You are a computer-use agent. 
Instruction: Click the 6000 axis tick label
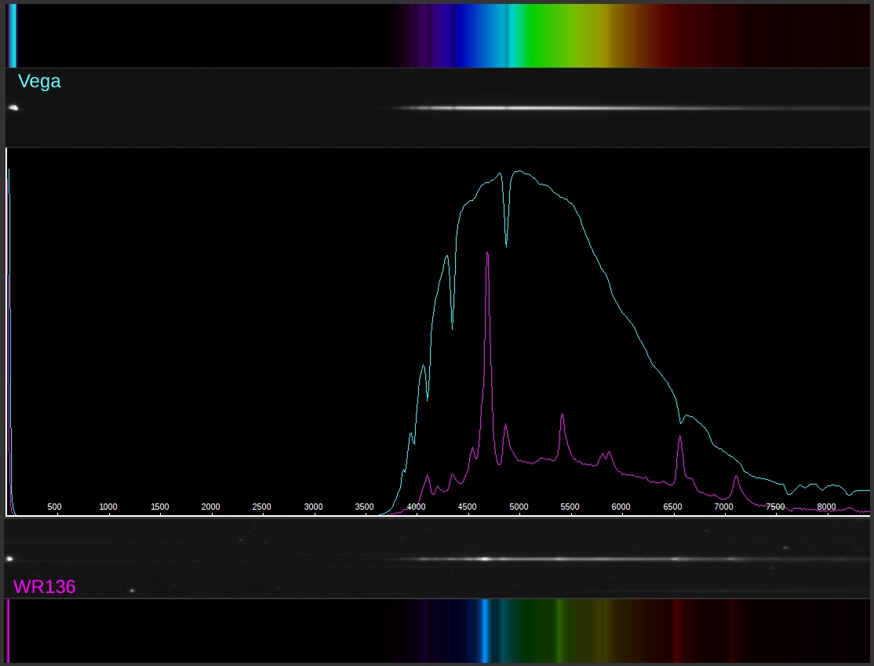tap(621, 507)
